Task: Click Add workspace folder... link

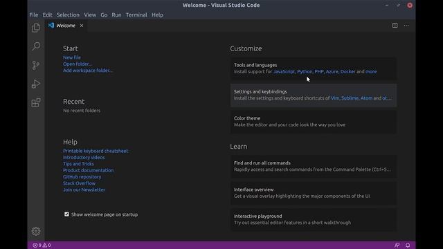Action: tap(88, 71)
